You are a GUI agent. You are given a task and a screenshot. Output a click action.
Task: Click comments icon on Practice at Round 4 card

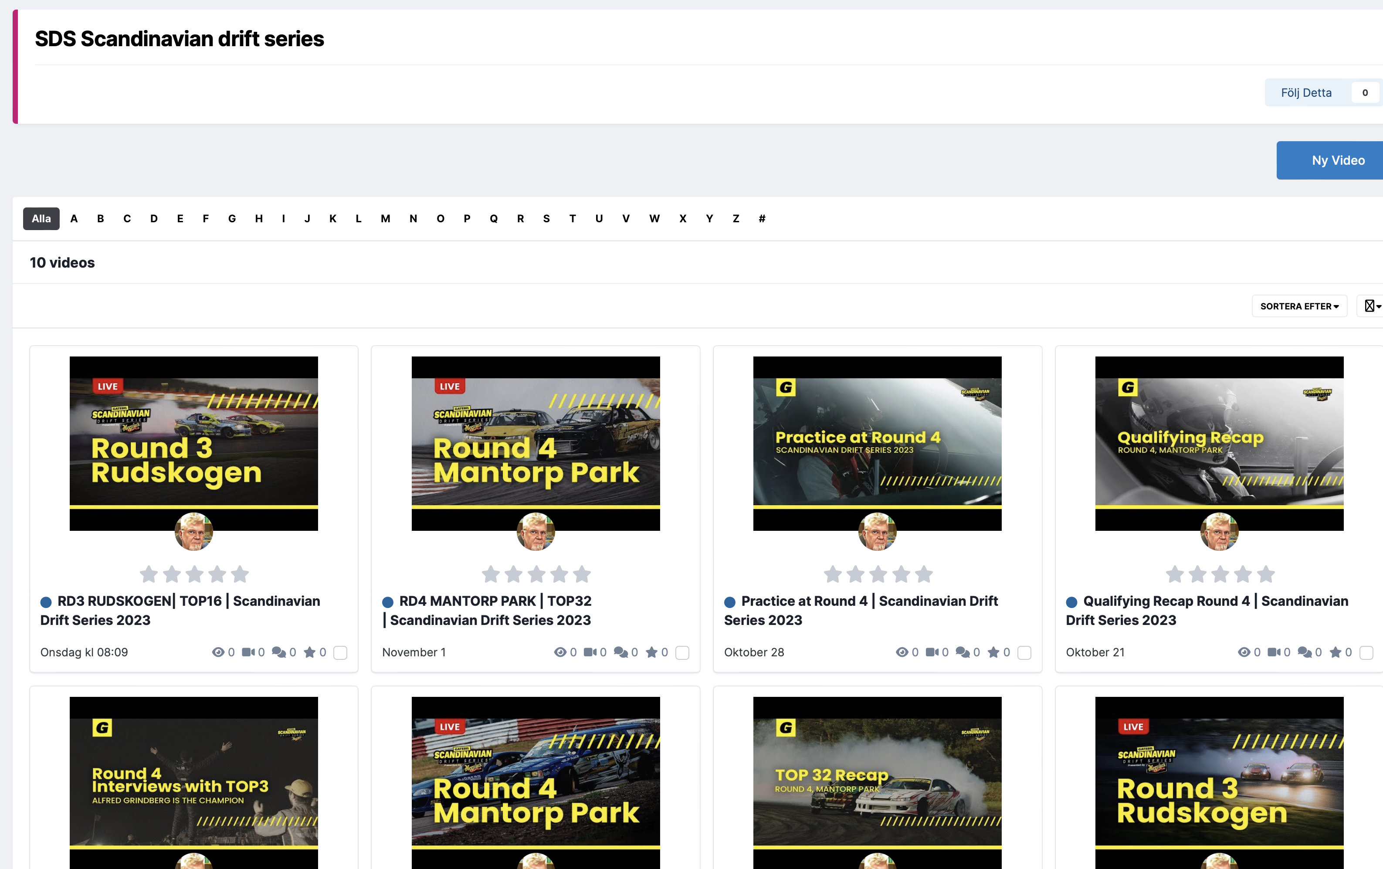(963, 652)
